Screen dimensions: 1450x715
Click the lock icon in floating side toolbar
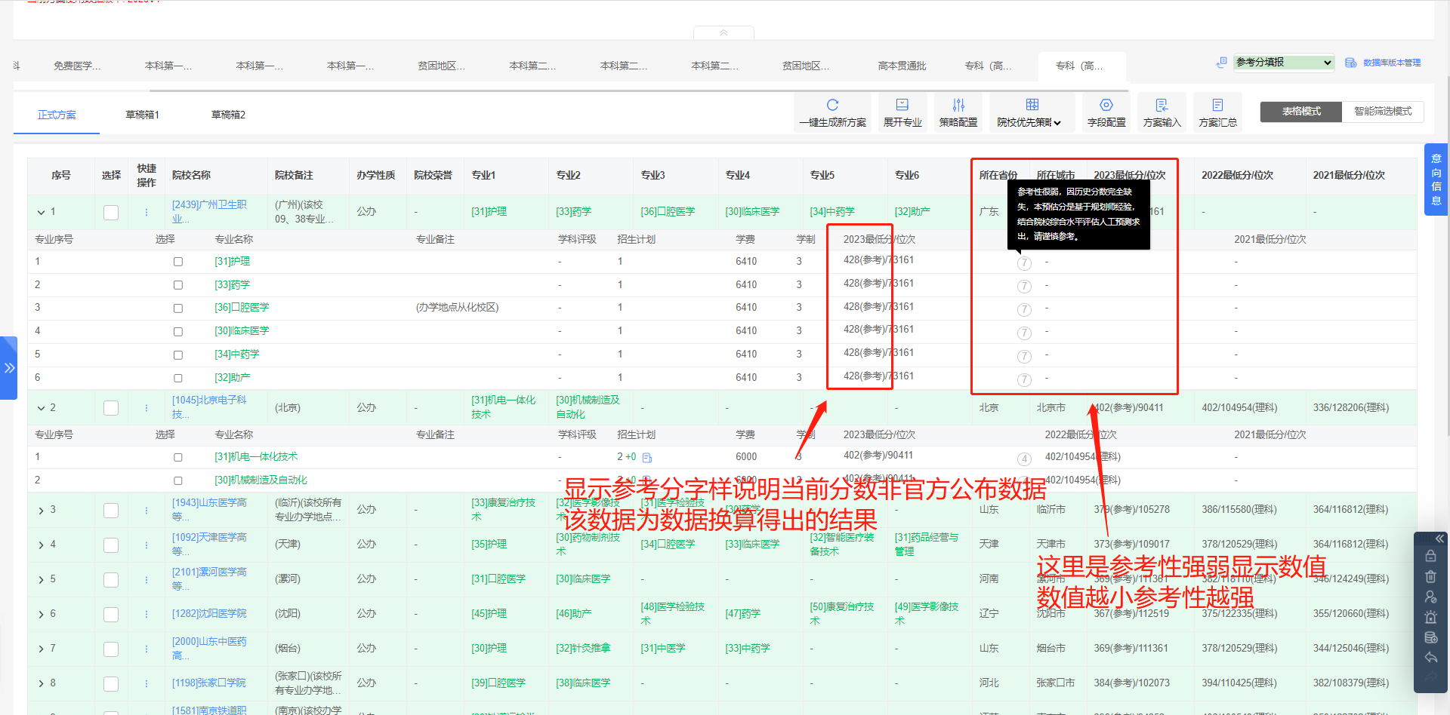coord(1430,556)
